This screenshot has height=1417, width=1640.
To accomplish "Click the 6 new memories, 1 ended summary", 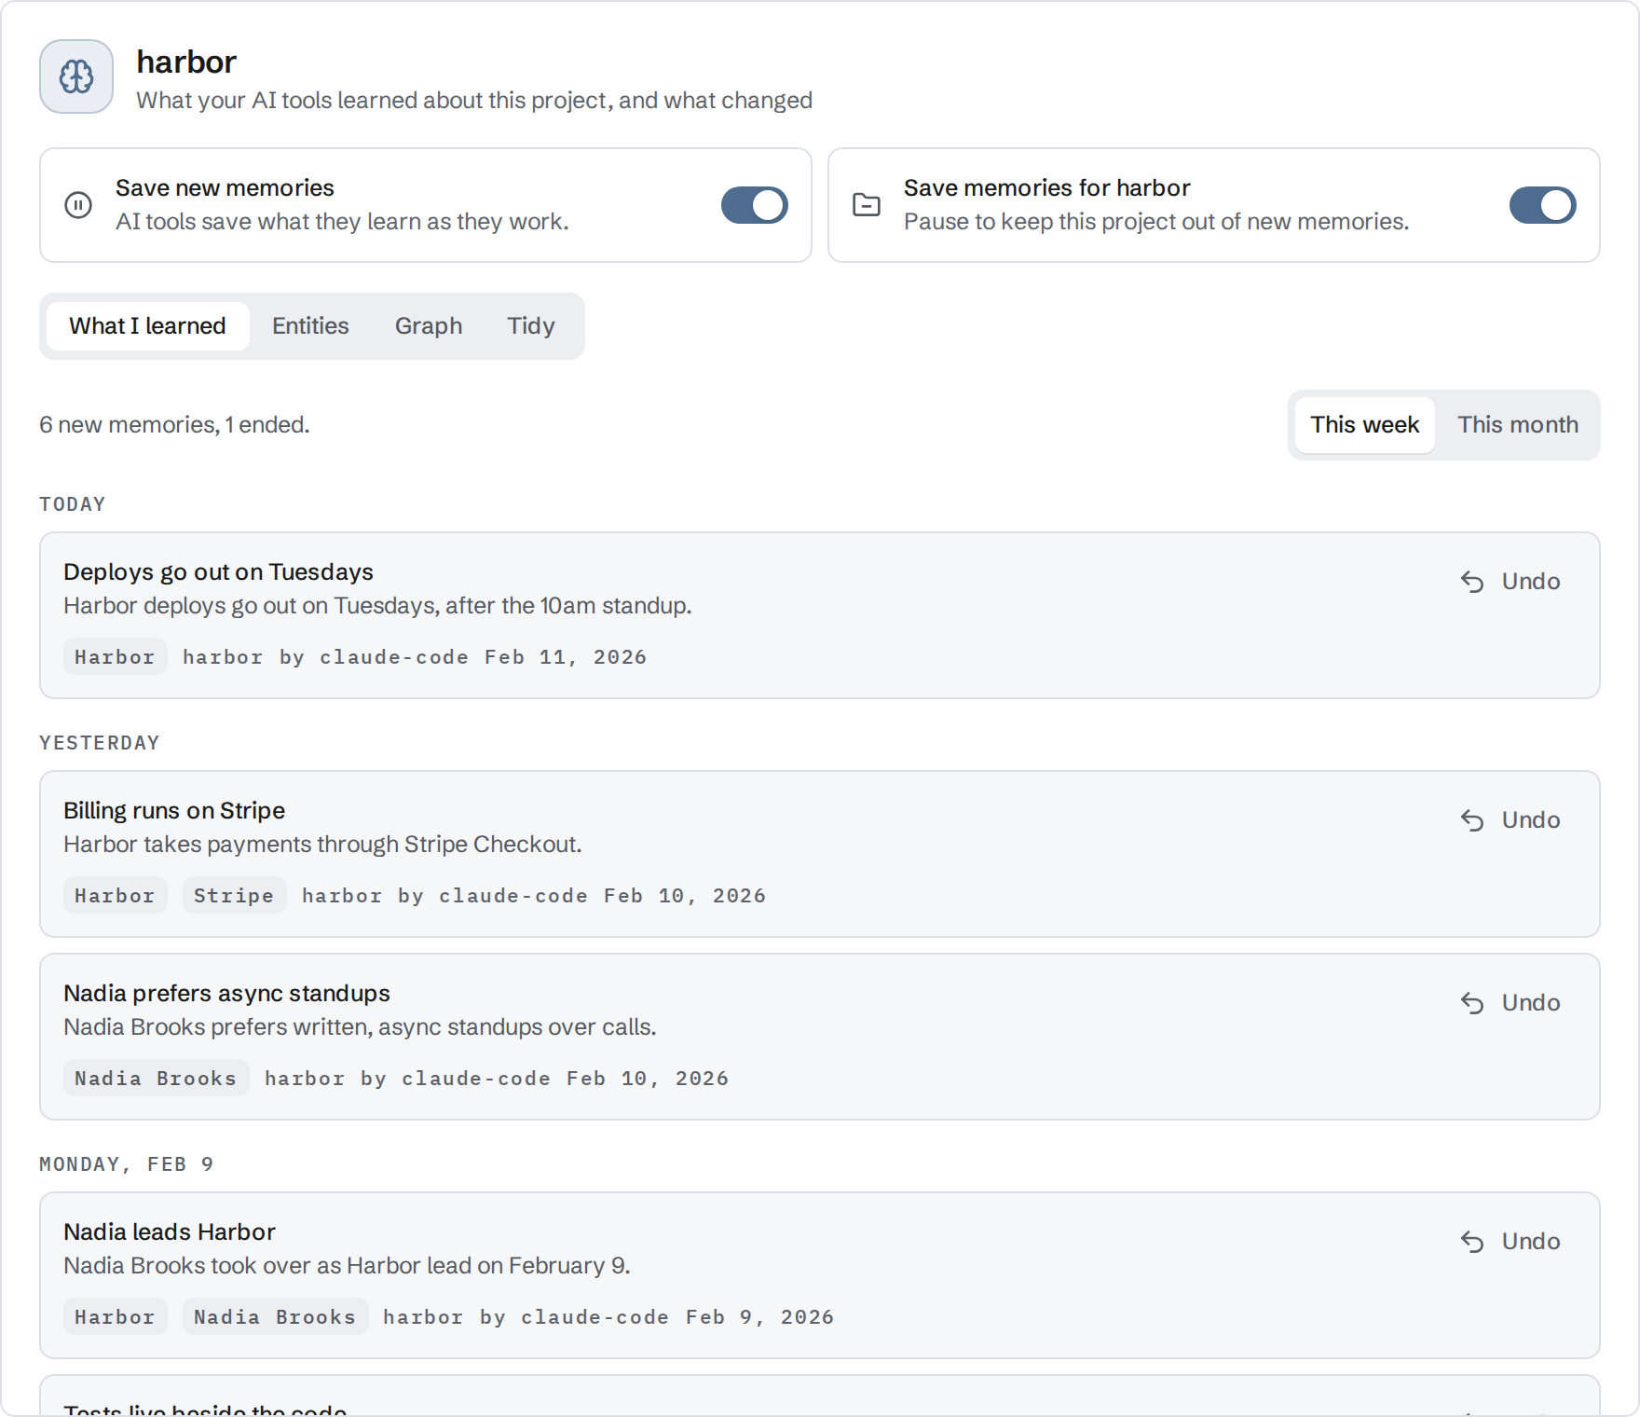I will [174, 425].
